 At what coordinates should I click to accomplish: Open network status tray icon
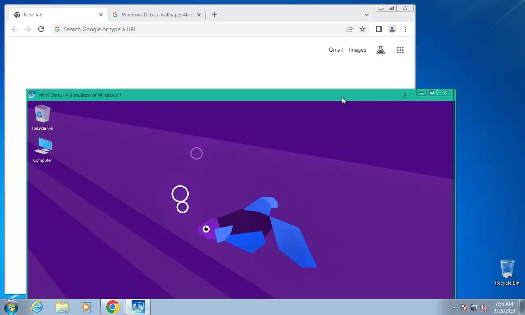pos(474,307)
